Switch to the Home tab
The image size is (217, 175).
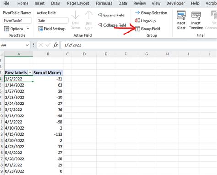(23, 3)
